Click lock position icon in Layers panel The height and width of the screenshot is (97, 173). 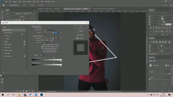(x=14, y=20)
